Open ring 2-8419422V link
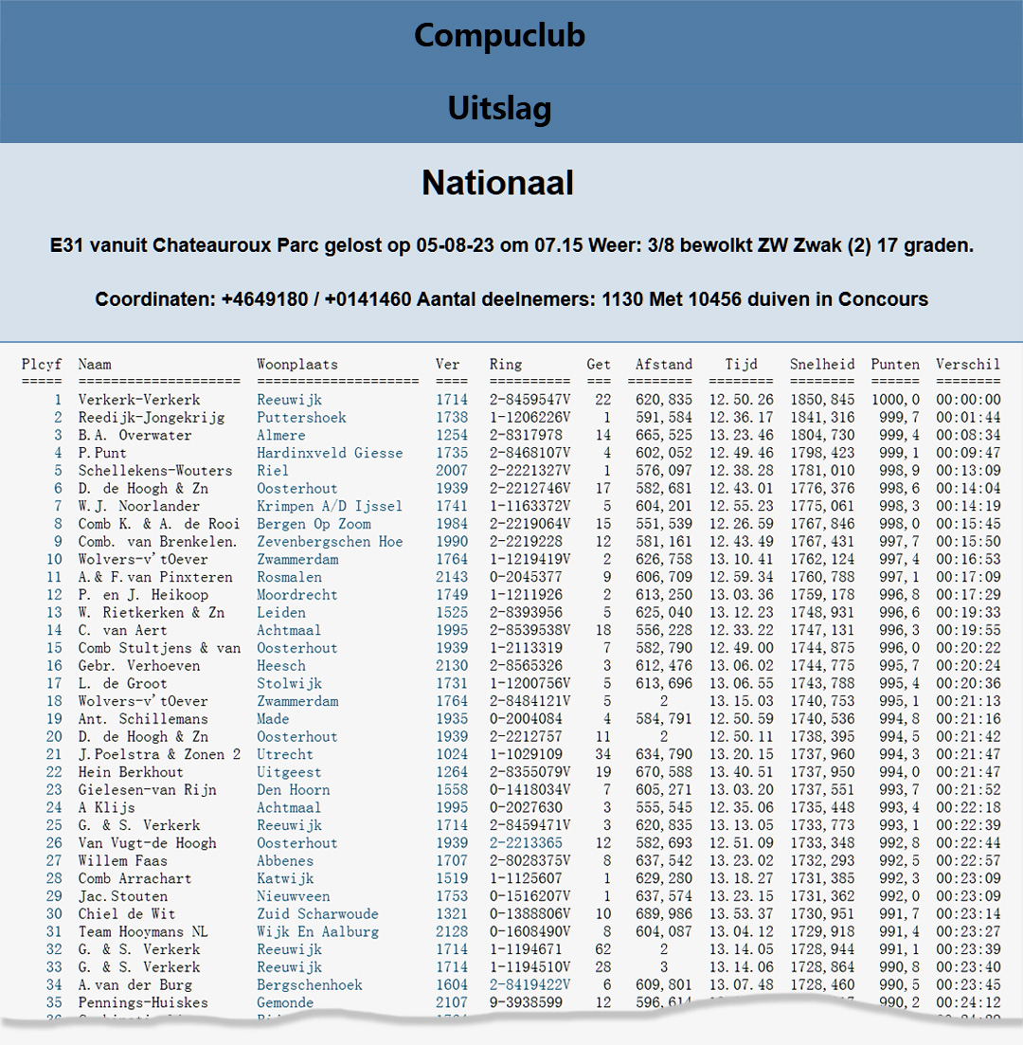The height and width of the screenshot is (1045, 1023). 529,985
